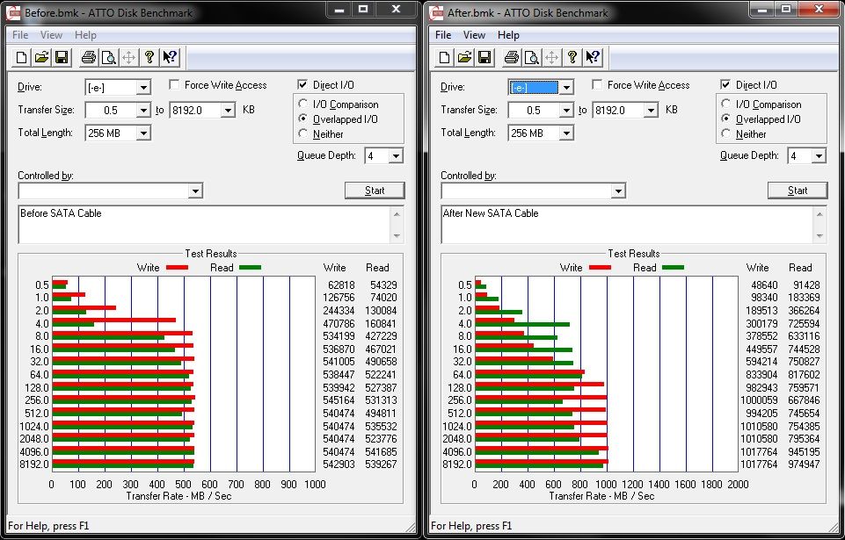The height and width of the screenshot is (540, 845).
Task: Click Print Preview icon in Before.bmk toolbar
Action: click(x=108, y=57)
